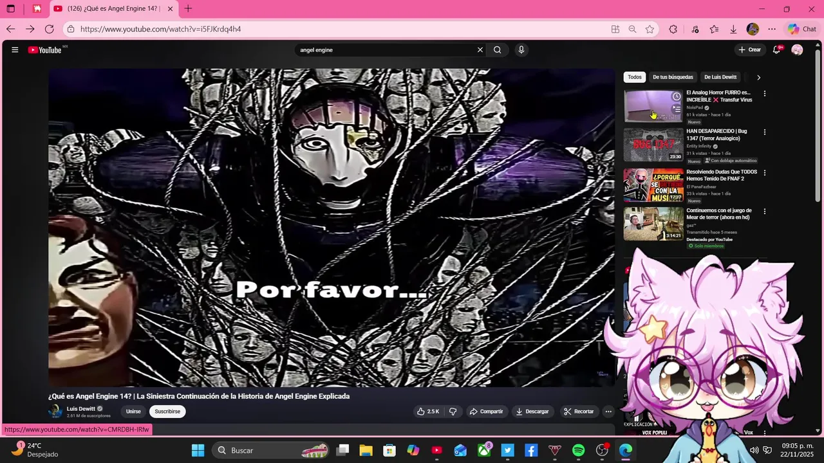Open new tab with plus button
This screenshot has height=463, width=824.
tap(188, 9)
